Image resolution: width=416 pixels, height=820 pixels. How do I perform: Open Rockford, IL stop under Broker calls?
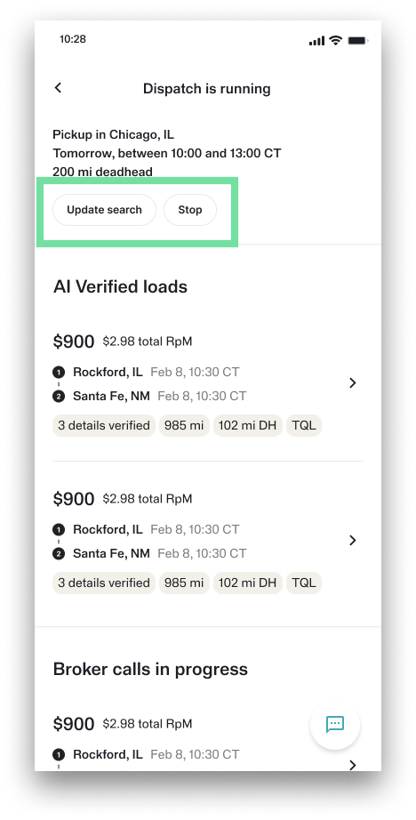click(108, 754)
